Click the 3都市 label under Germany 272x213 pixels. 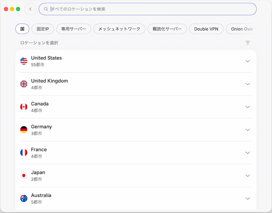[36, 133]
